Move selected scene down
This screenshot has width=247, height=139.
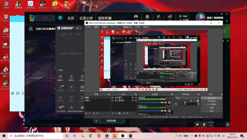tap(97, 113)
